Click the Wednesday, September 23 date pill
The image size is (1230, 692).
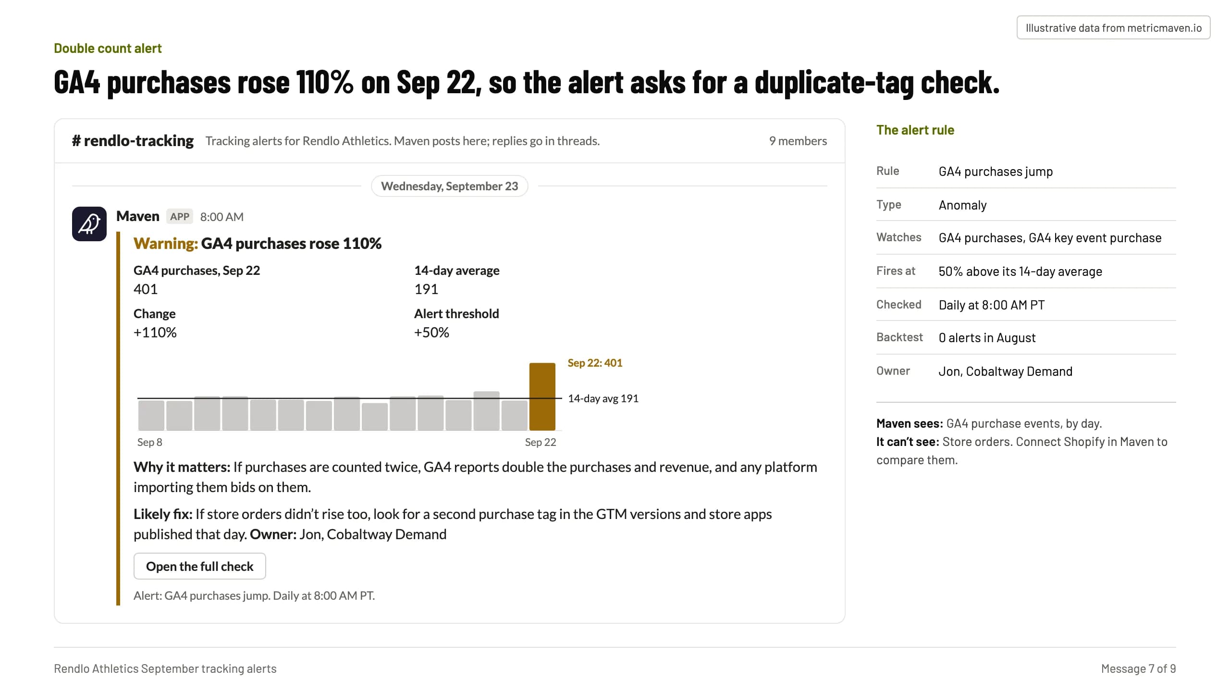coord(450,186)
